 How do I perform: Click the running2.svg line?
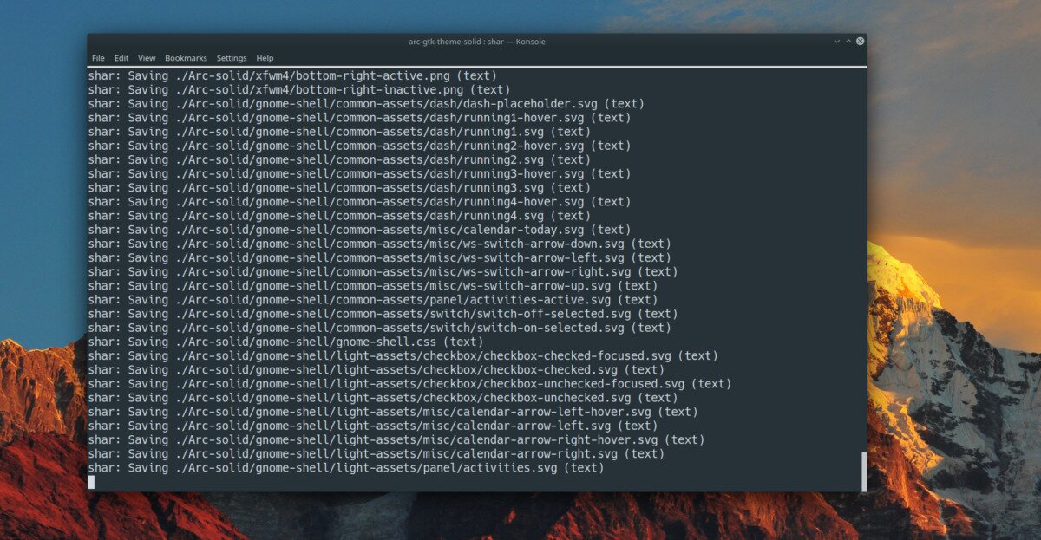click(339, 159)
